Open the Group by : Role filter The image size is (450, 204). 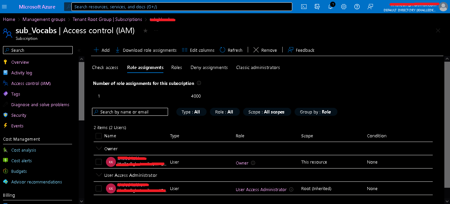point(315,112)
